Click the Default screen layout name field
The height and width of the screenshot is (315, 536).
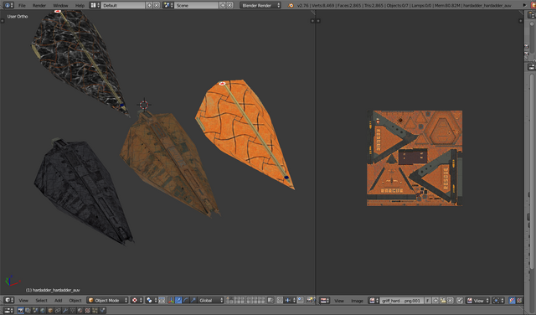click(123, 5)
